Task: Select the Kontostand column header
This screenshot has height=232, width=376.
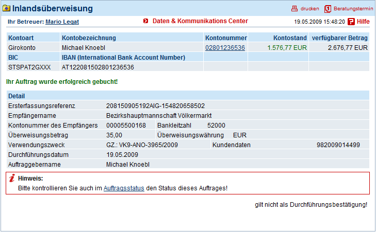Action: tap(290, 38)
